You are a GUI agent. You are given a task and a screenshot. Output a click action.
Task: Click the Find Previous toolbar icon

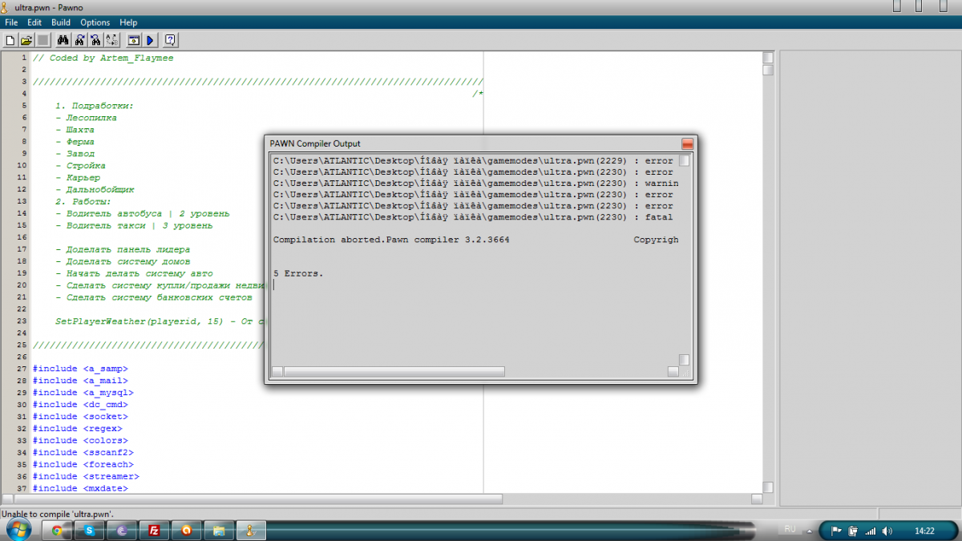pyautogui.click(x=95, y=40)
